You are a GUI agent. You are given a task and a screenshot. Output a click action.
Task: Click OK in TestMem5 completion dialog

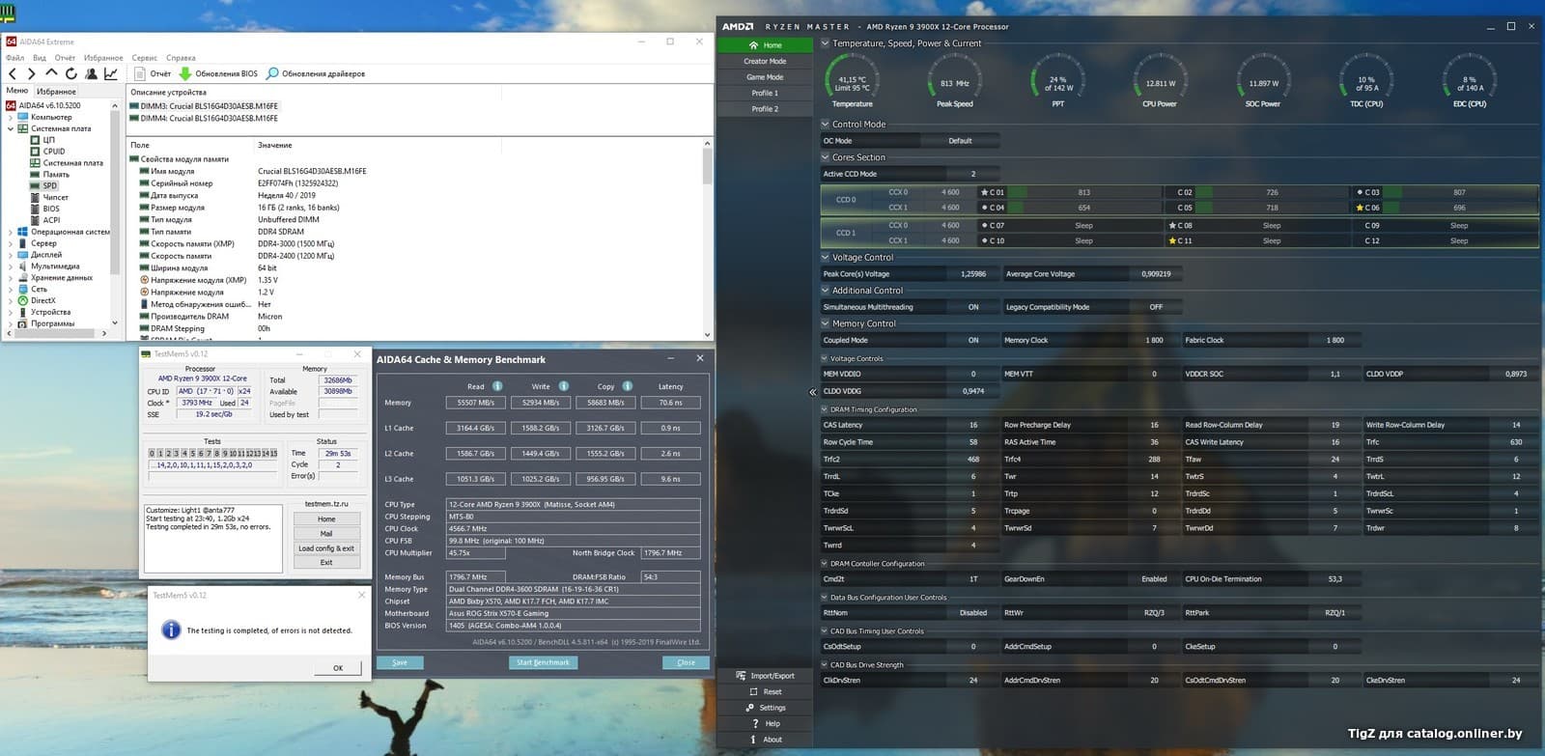tap(338, 668)
